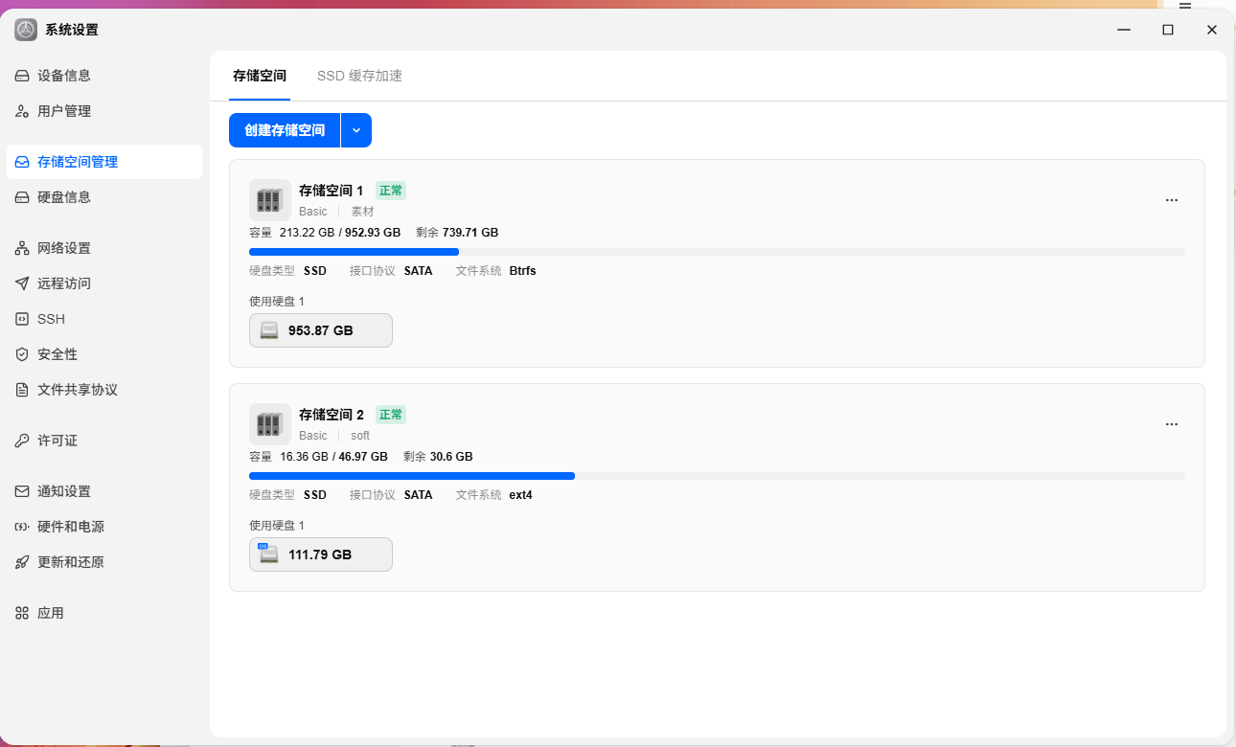Click the 系统设置 window title
This screenshot has width=1236, height=747.
point(72,30)
